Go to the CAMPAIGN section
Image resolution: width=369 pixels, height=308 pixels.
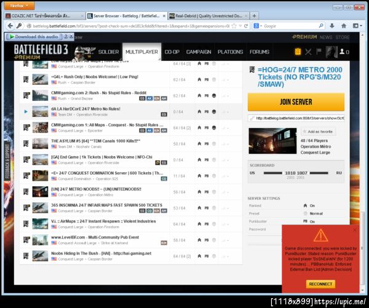[199, 52]
